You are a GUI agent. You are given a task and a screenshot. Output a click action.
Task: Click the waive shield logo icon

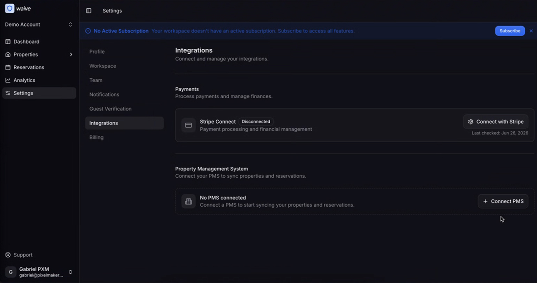click(10, 8)
